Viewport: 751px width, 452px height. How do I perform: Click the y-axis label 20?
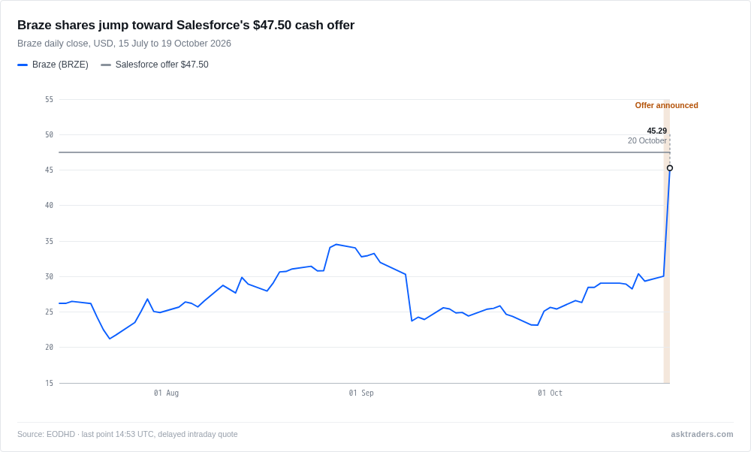[50, 347]
